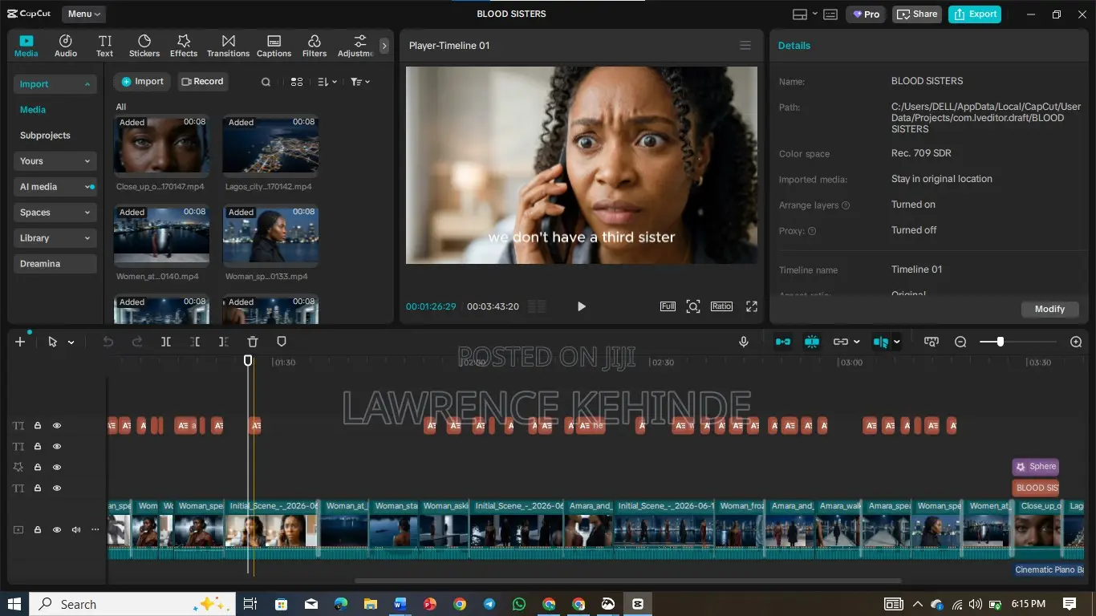The width and height of the screenshot is (1096, 616).
Task: Switch to the Stickers tab
Action: point(144,46)
